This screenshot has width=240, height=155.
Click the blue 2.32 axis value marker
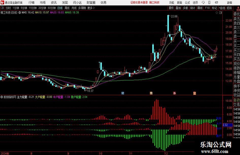point(228,125)
